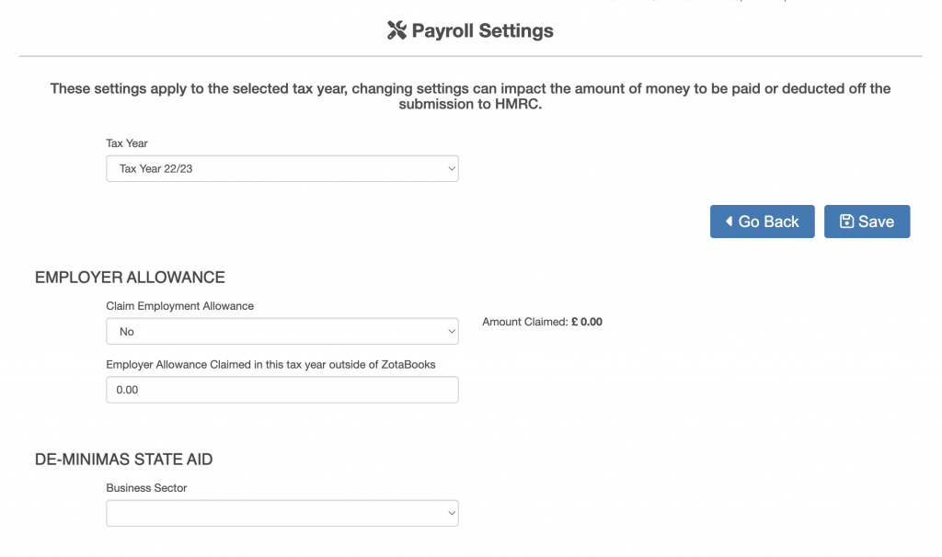
Task: Click the wrench tools icon beside Payroll Settings
Action: click(396, 31)
